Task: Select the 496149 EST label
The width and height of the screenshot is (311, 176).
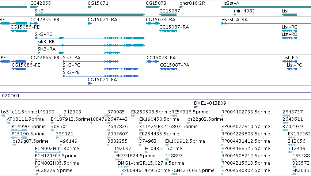Action: point(69,142)
